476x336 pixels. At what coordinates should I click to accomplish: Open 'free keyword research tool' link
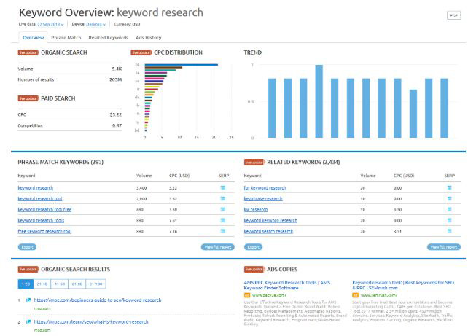(x=44, y=231)
